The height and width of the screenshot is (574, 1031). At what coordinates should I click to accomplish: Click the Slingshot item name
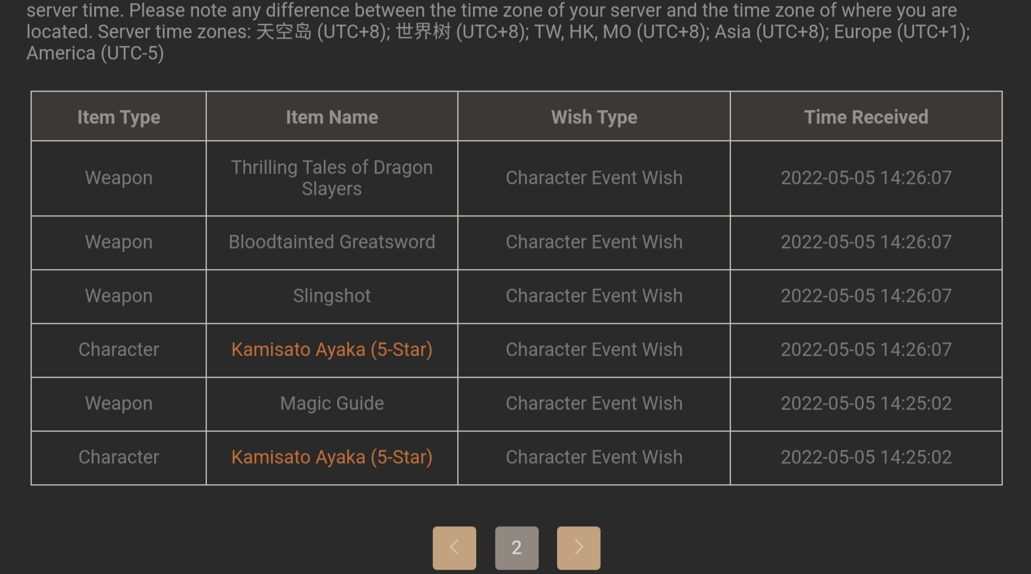point(331,296)
